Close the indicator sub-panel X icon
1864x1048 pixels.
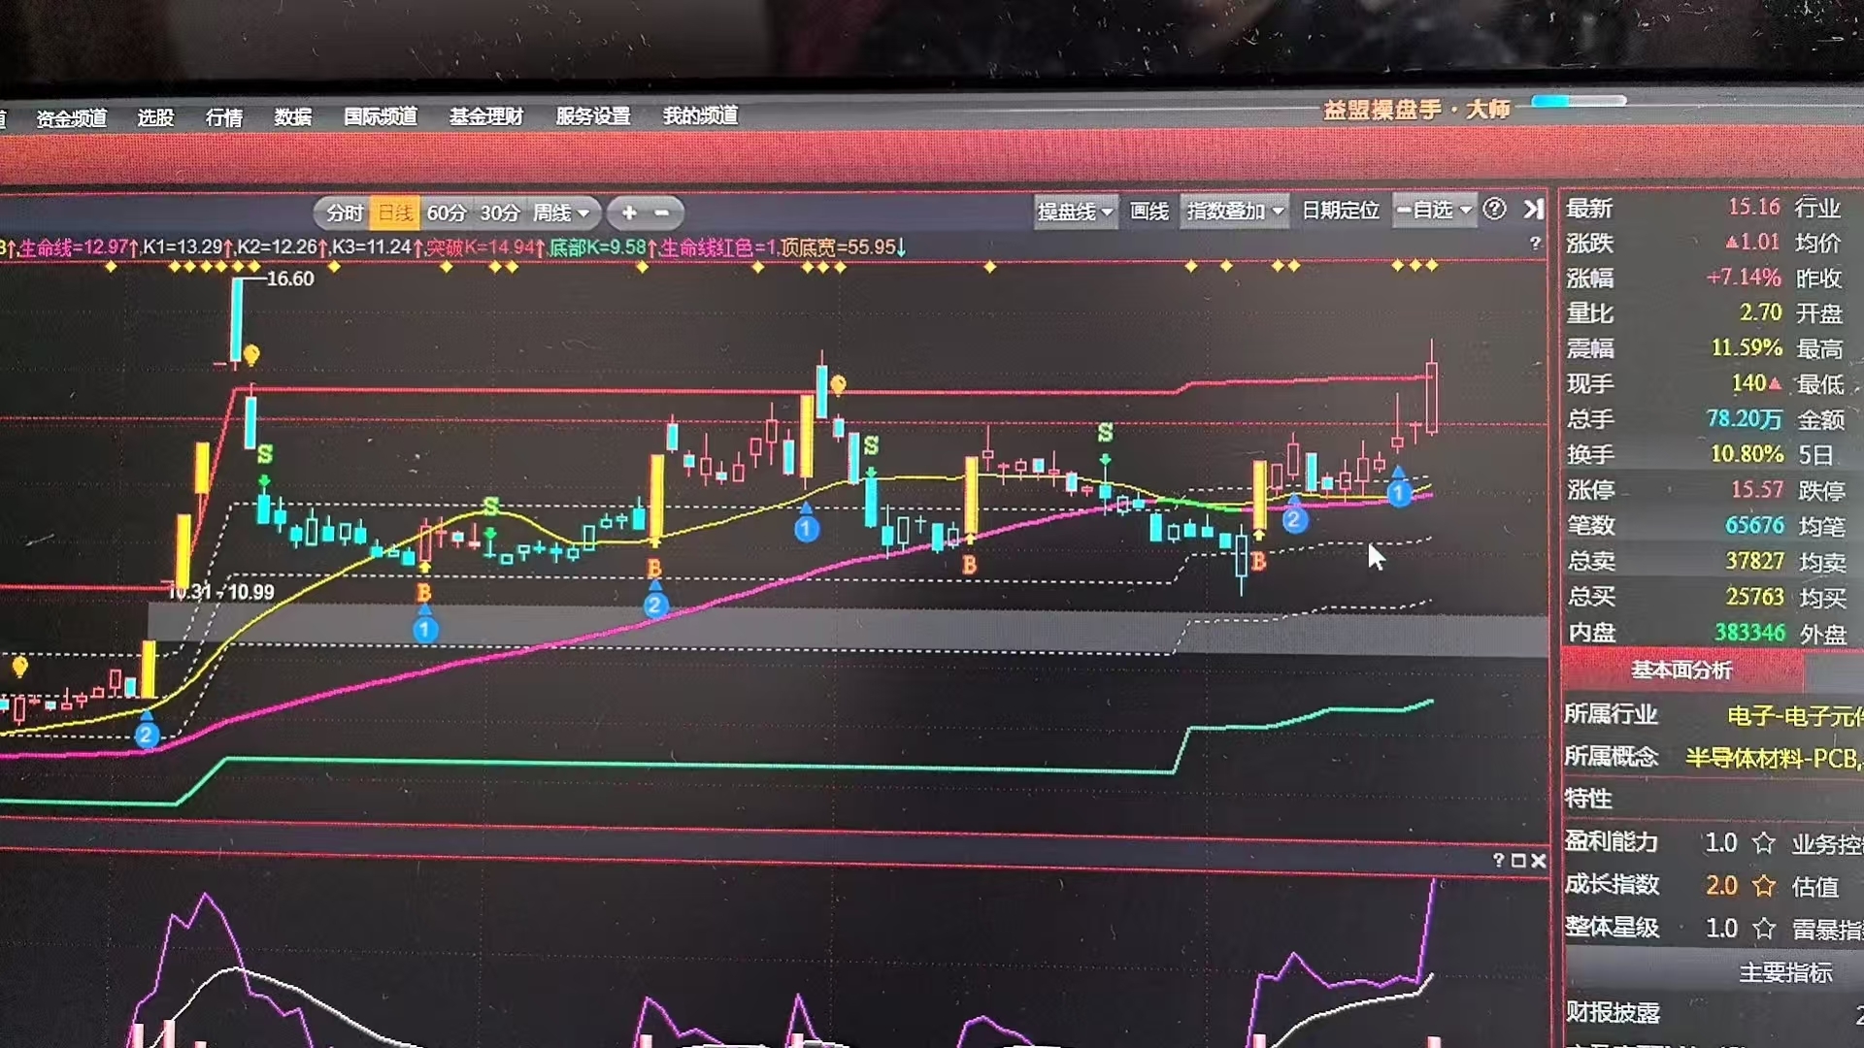pyautogui.click(x=1538, y=861)
